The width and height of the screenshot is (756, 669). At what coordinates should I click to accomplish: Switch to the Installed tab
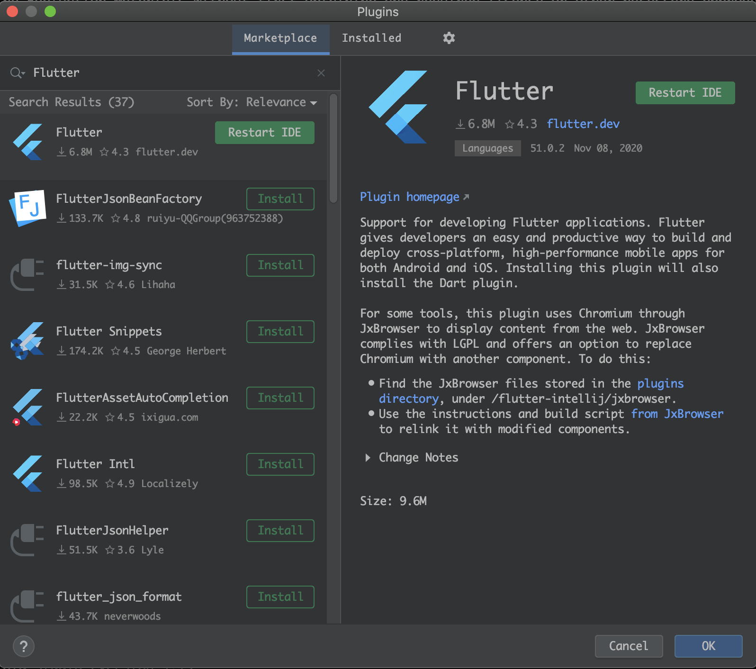point(372,38)
